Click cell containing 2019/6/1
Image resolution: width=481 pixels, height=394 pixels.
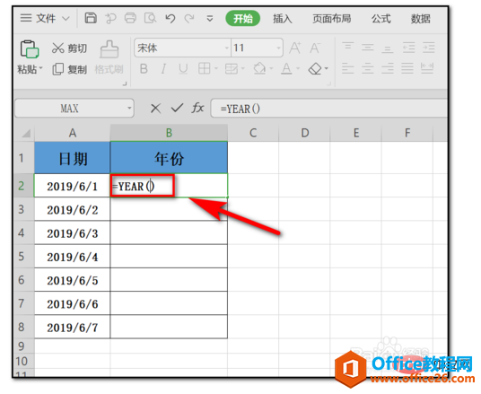coord(72,186)
